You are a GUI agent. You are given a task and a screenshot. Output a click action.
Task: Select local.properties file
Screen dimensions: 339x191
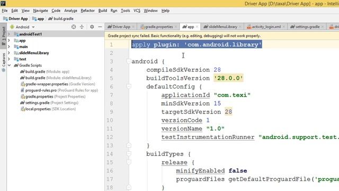tap(48, 109)
